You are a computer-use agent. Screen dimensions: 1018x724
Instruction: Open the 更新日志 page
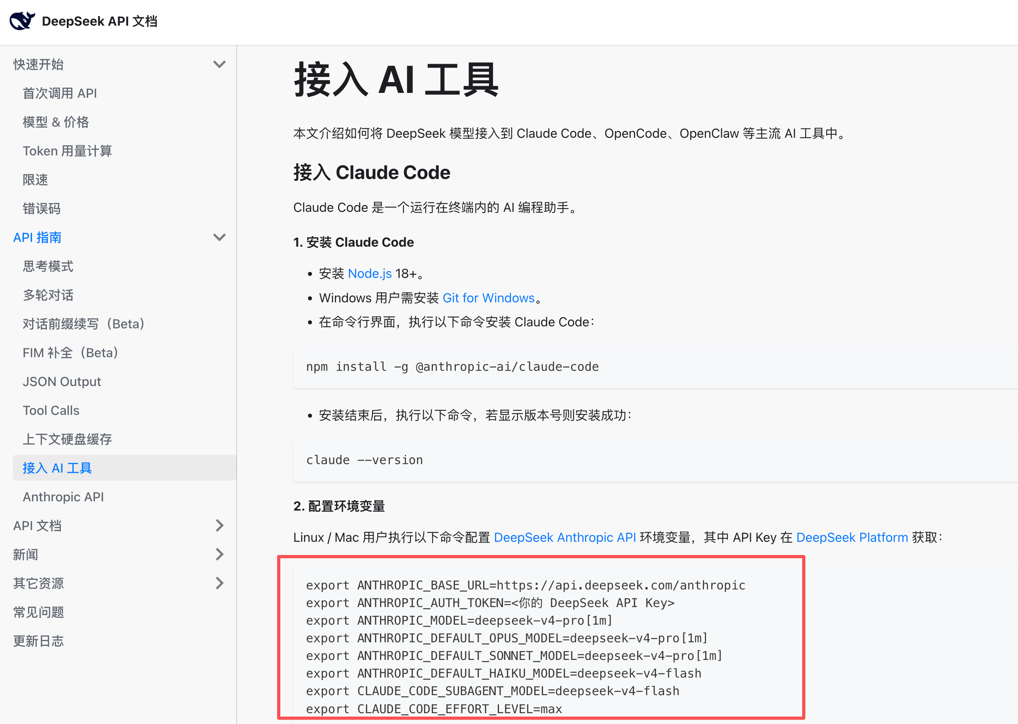(38, 641)
